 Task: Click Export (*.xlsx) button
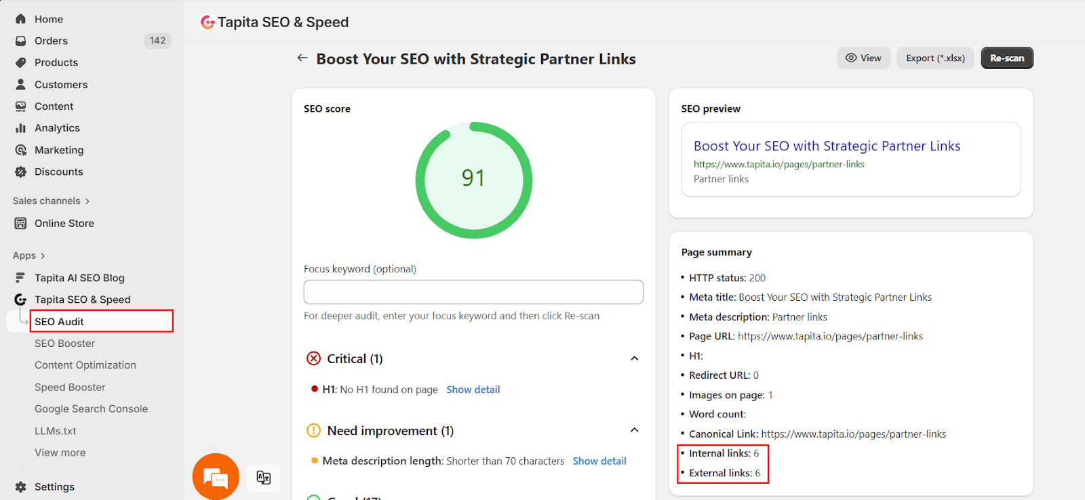(936, 58)
